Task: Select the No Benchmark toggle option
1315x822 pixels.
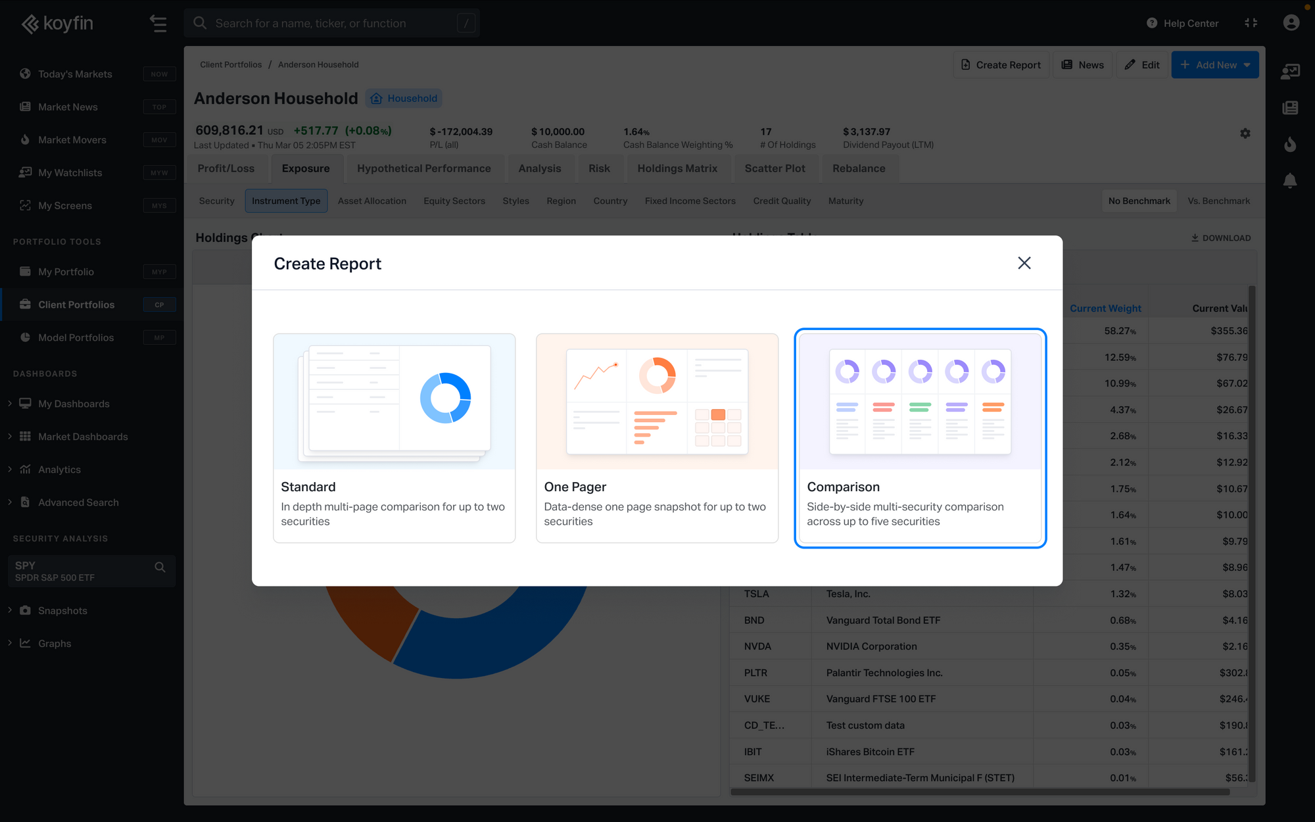Action: (x=1139, y=201)
